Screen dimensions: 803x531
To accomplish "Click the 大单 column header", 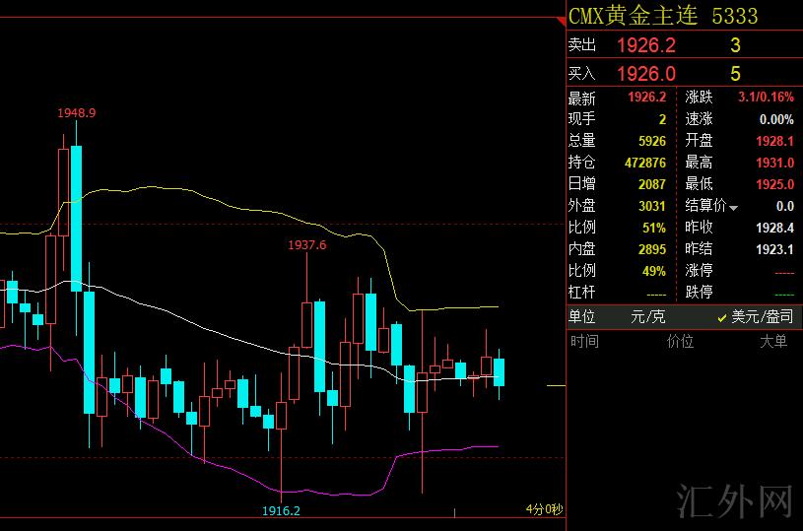I will click(x=773, y=341).
